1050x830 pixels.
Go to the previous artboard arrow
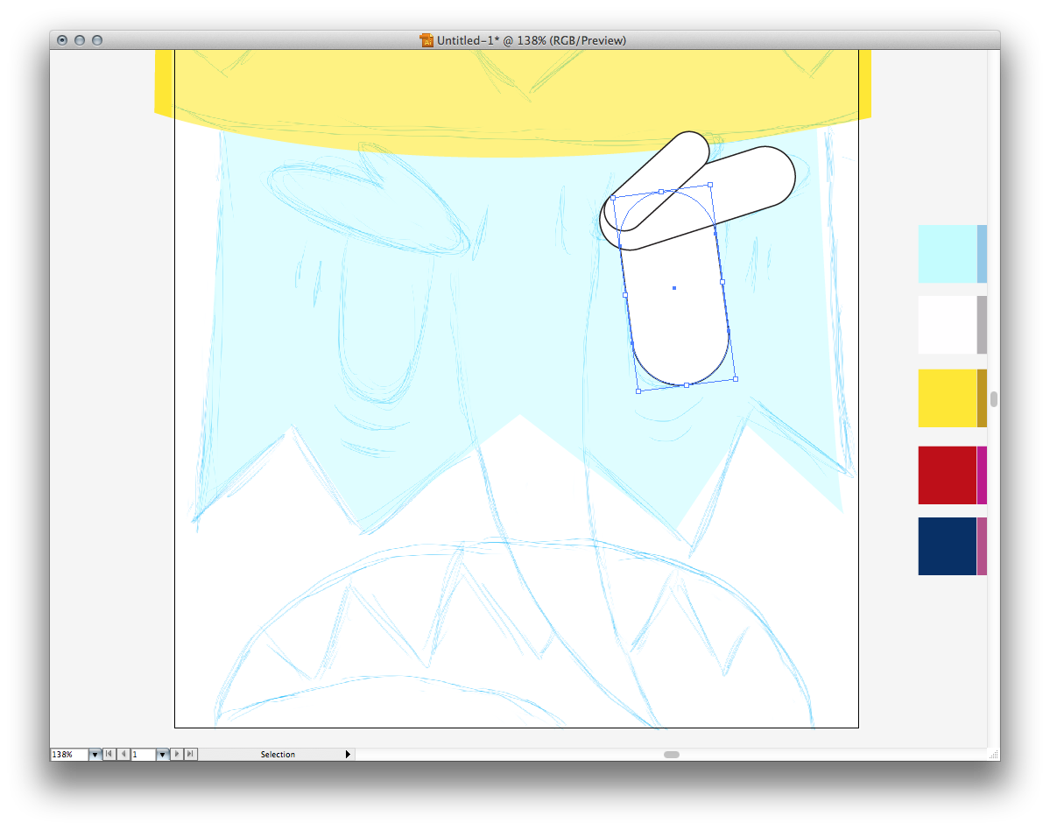coord(123,754)
